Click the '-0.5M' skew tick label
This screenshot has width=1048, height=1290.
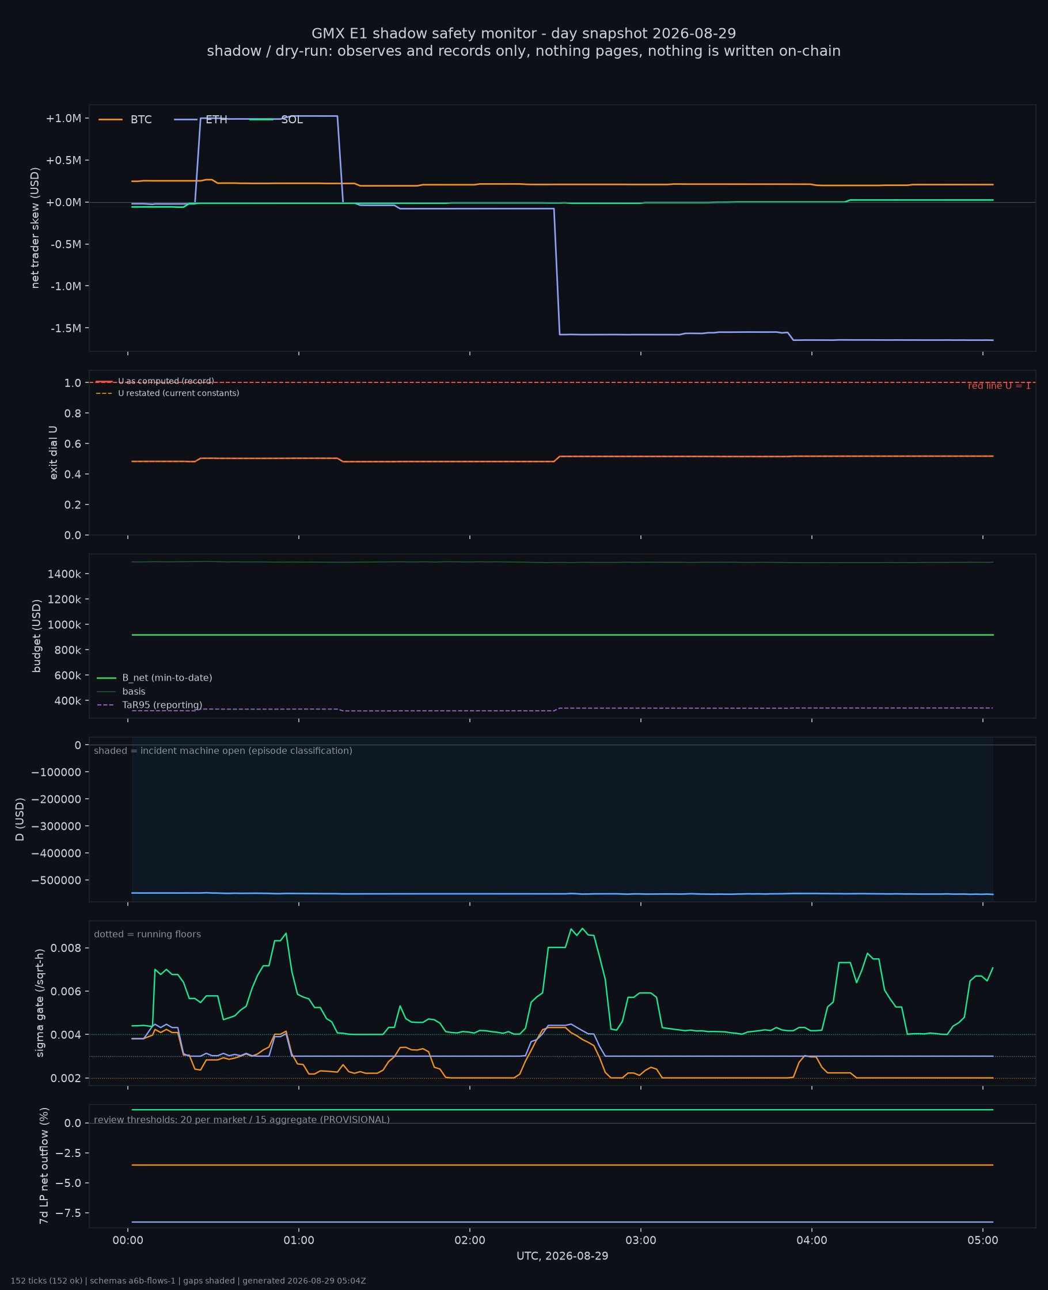65,244
